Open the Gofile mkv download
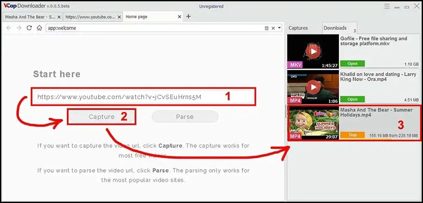This screenshot has width=423, height=203. click(x=352, y=63)
